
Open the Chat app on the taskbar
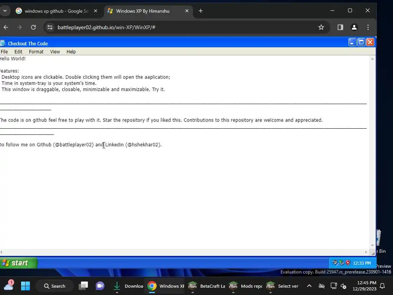coord(100,286)
